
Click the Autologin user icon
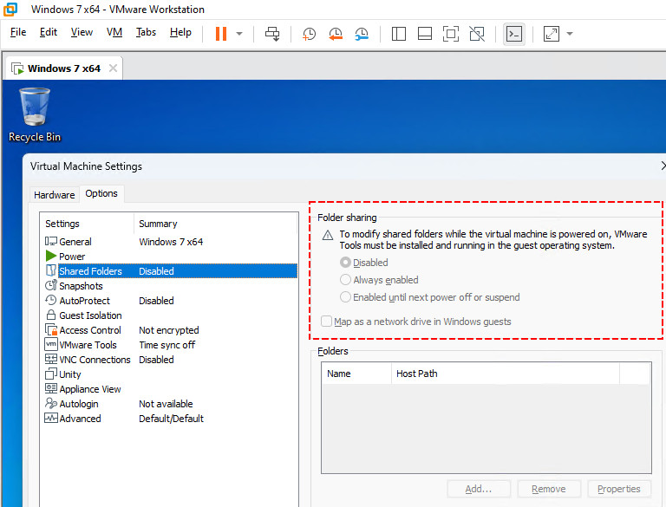click(51, 403)
